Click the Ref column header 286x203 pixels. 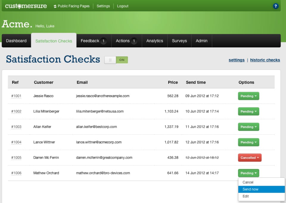pos(15,82)
